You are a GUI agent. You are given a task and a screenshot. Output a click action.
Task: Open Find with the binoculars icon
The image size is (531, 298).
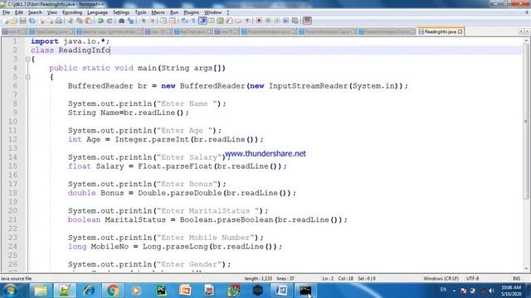pyautogui.click(x=121, y=21)
